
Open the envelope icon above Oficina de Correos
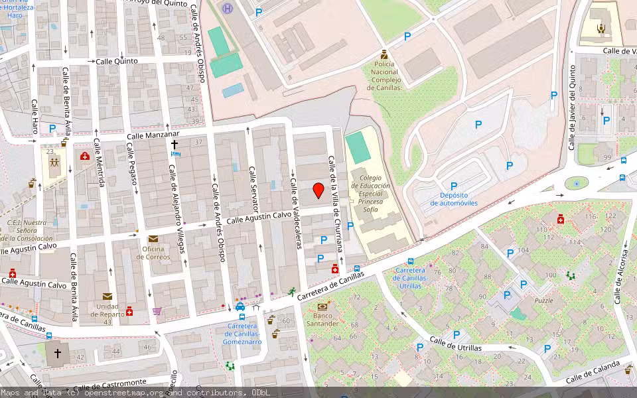(x=153, y=239)
